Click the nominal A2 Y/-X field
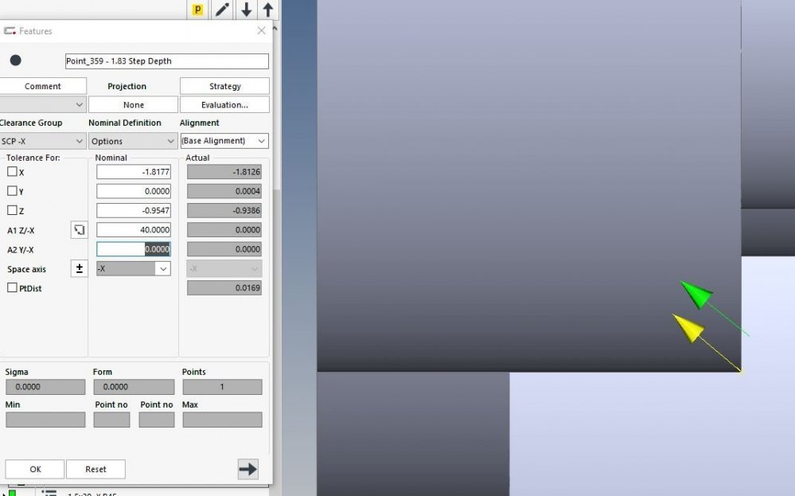 point(134,248)
